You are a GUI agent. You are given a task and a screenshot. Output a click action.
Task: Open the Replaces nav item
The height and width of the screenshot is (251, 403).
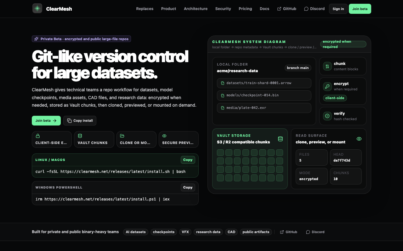(x=145, y=9)
